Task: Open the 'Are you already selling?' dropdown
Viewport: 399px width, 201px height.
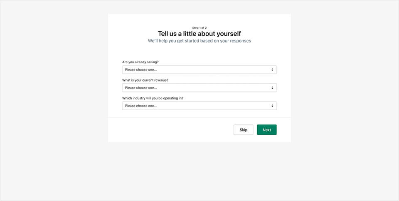Action: coord(199,69)
